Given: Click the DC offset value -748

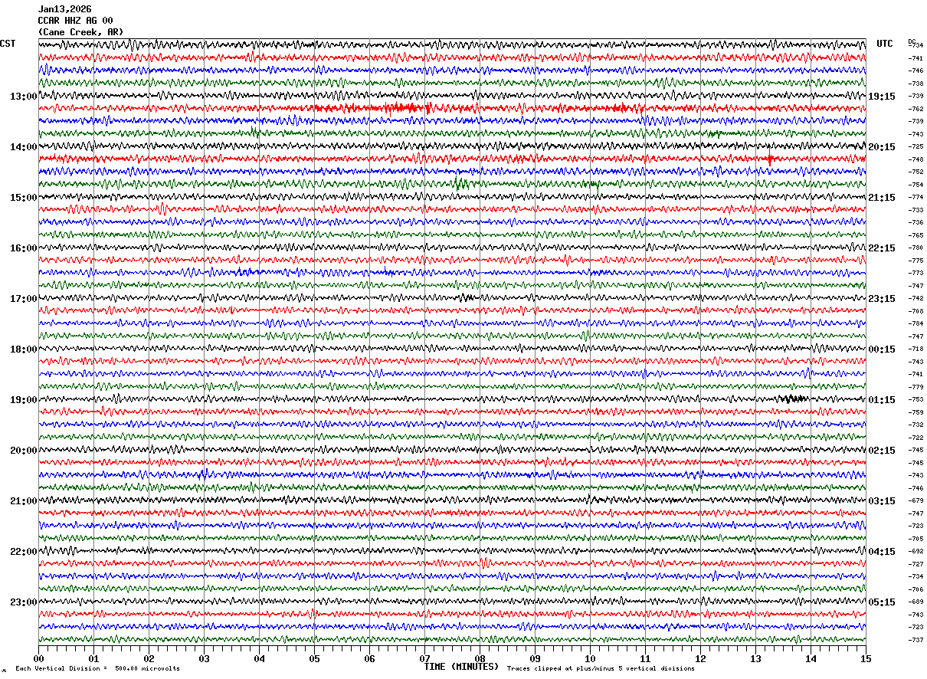Looking at the screenshot, I should pos(916,159).
